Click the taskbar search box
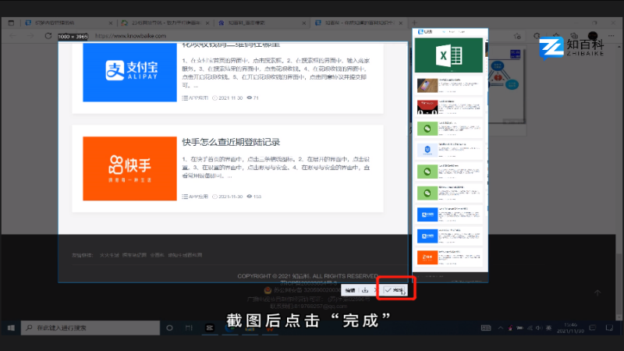Screen dimensions: 624x351 point(90,328)
